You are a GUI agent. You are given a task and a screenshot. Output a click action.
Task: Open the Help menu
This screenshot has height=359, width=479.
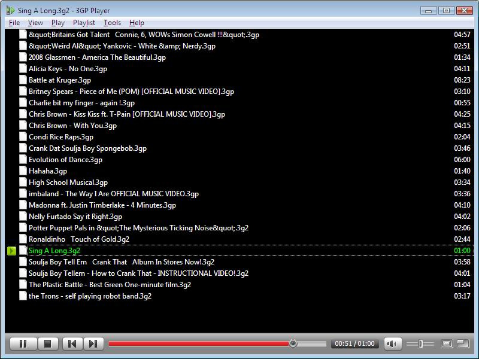137,23
